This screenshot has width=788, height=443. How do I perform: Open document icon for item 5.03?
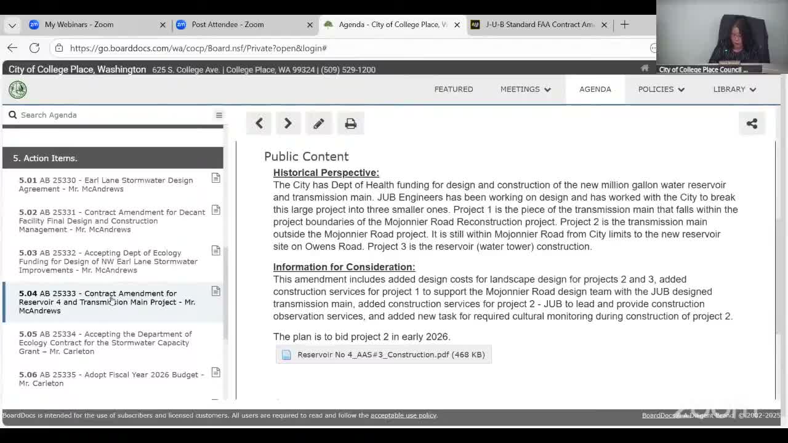click(215, 250)
